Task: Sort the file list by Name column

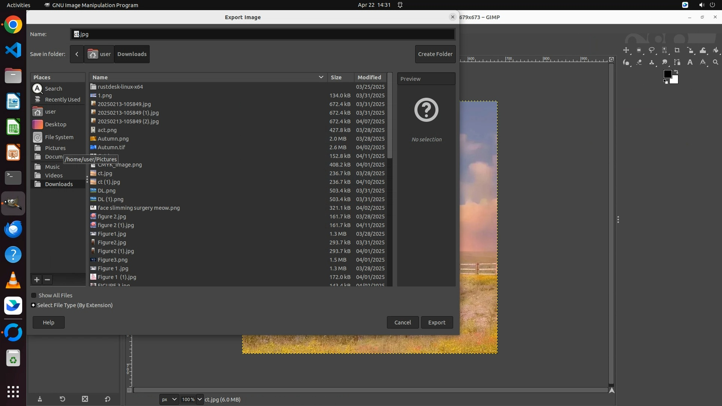Action: 100,77
